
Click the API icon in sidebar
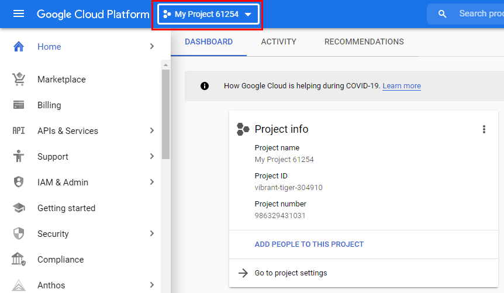19,130
